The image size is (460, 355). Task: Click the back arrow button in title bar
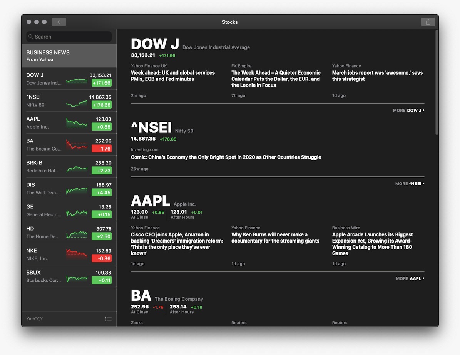(x=59, y=22)
